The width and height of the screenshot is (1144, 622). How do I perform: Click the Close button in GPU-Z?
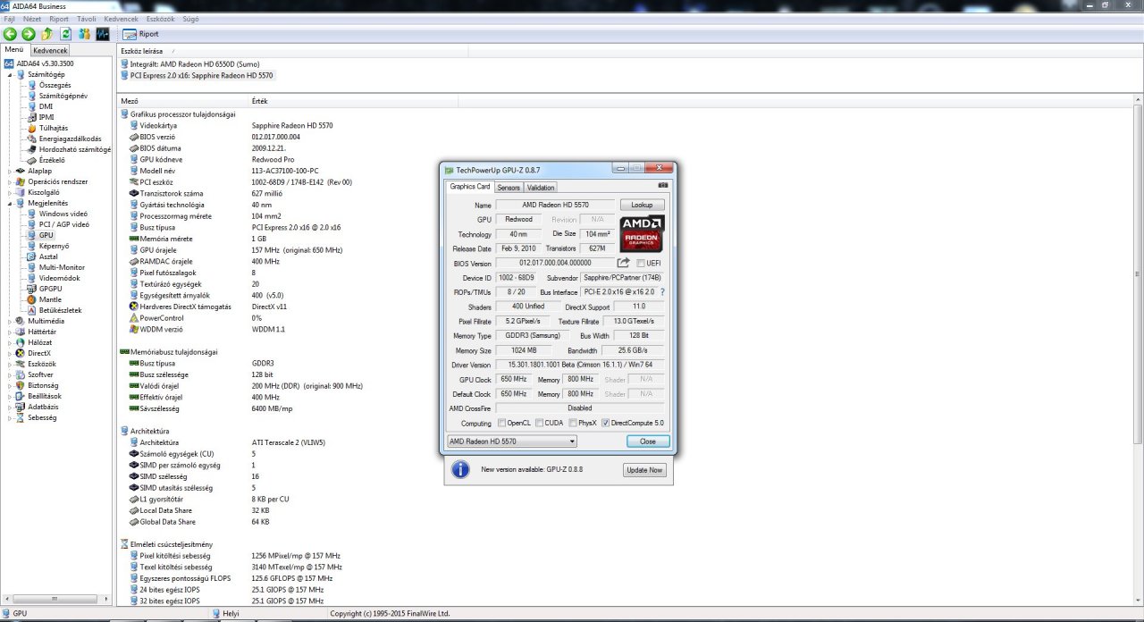coord(647,441)
